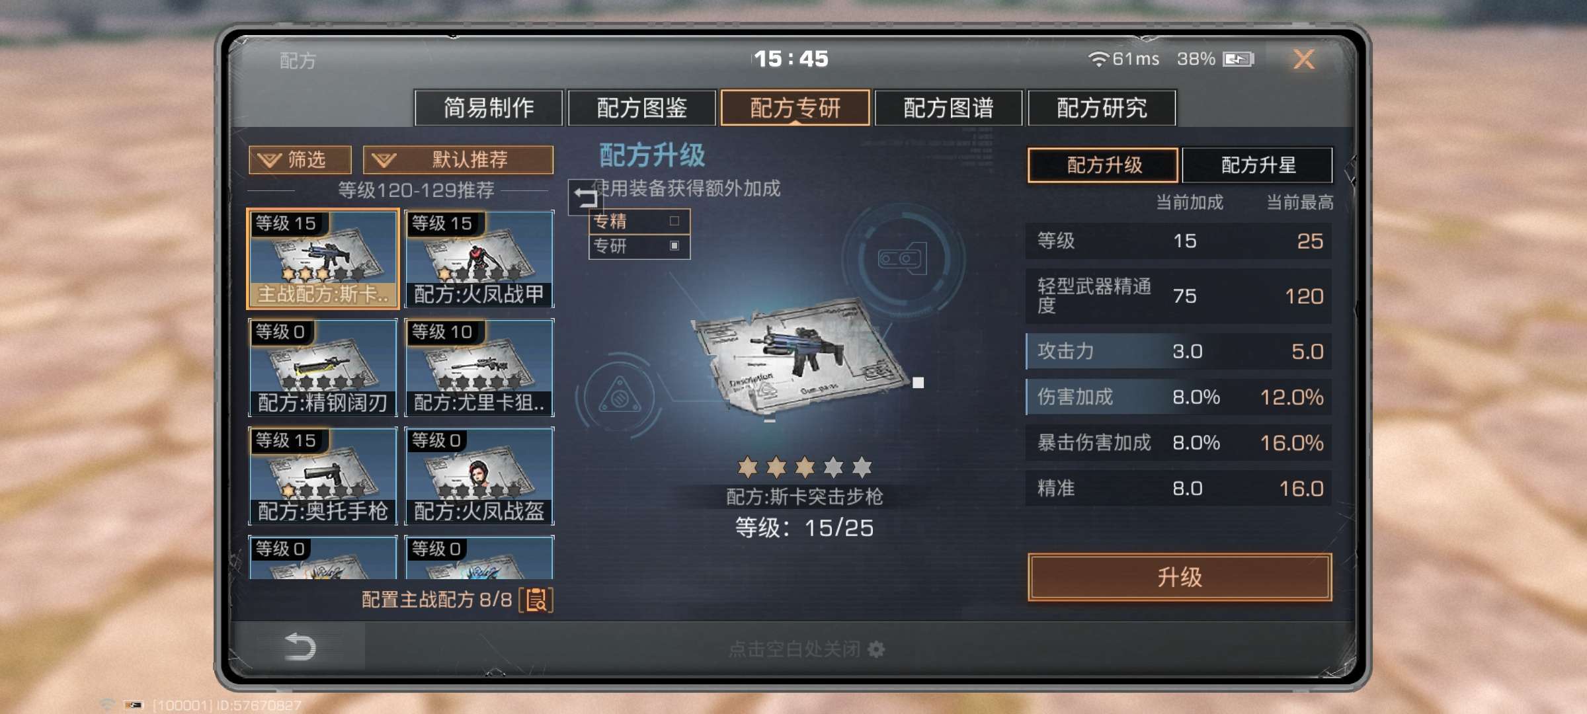The height and width of the screenshot is (714, 1587).
Task: Tap the WiFi latency indicator
Action: (x=1123, y=59)
